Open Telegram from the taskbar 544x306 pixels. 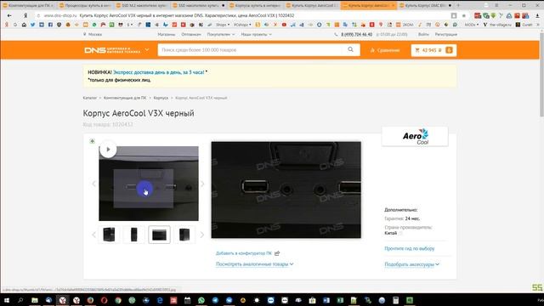click(x=215, y=300)
